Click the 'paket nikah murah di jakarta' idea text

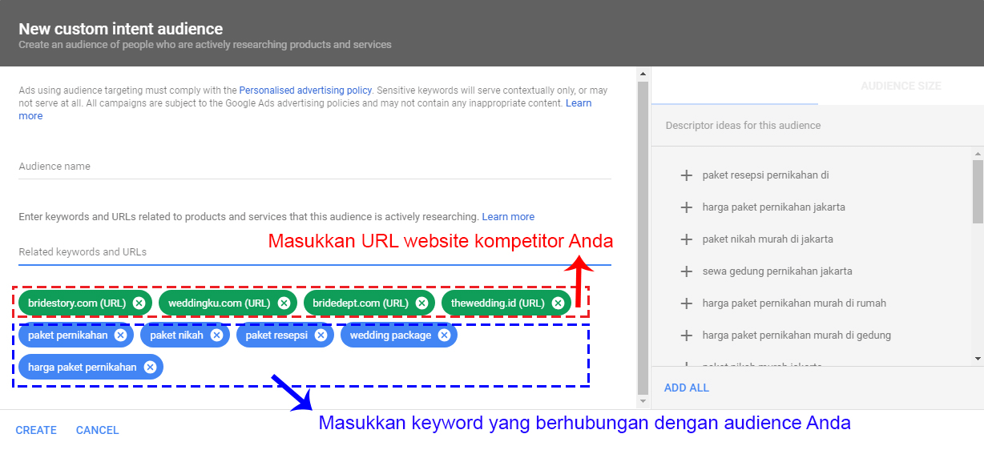click(x=768, y=239)
